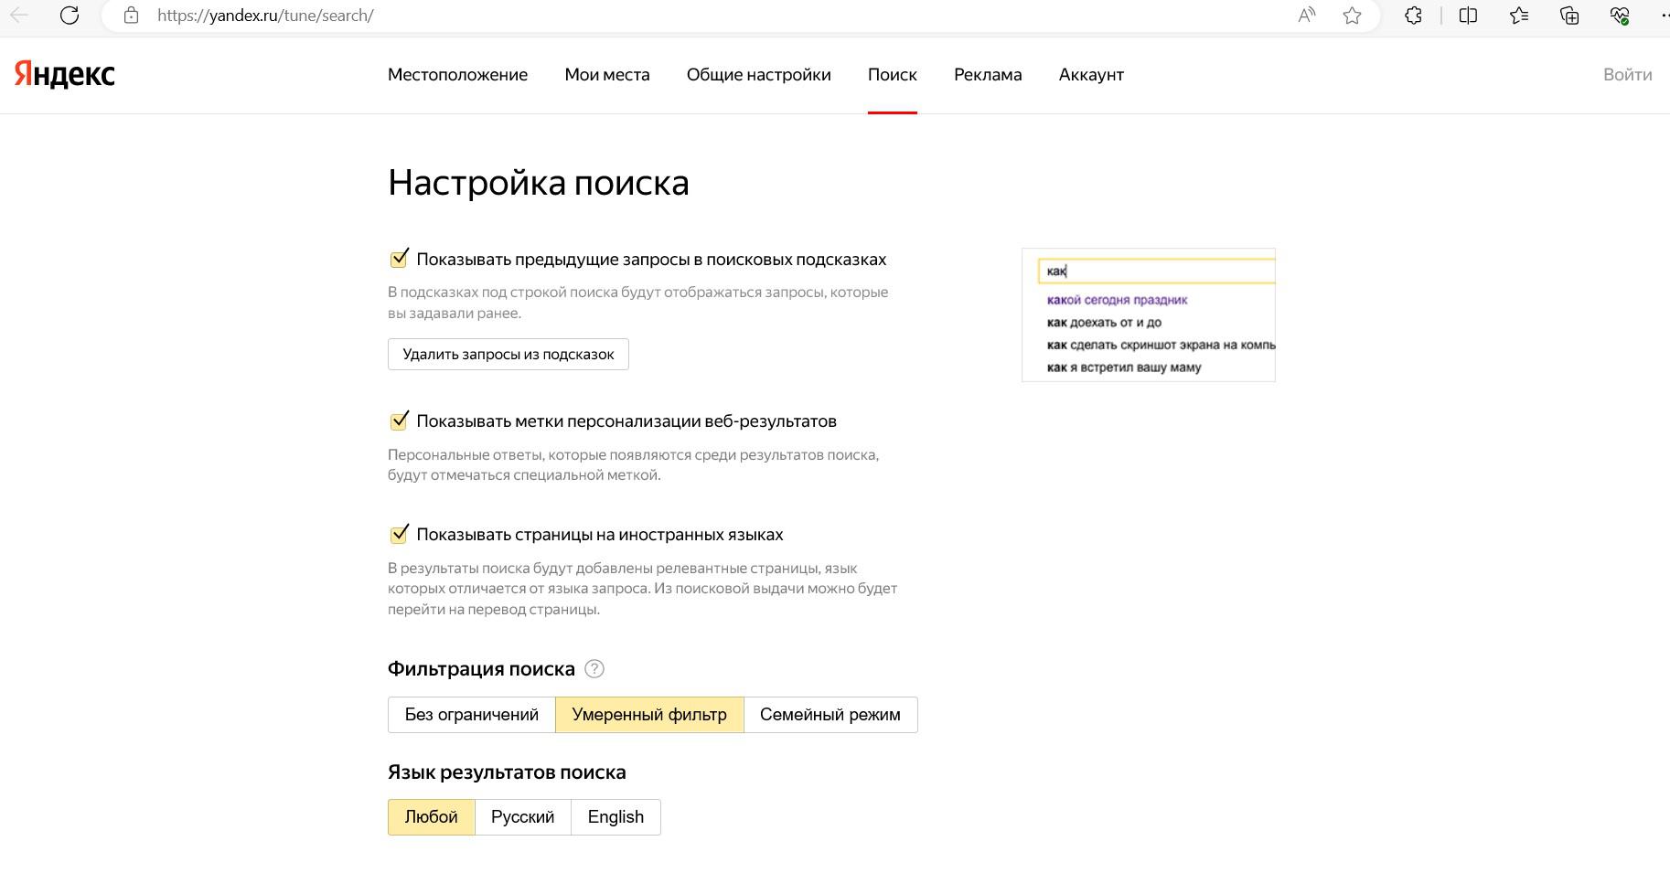The width and height of the screenshot is (1670, 873).
Task: Toggle the split screen icon
Action: coord(1468,16)
